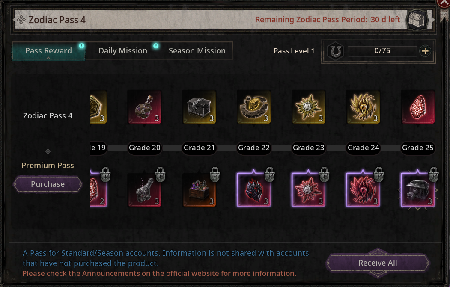Click the Grade 22 gold ore ring reward
The height and width of the screenshot is (287, 450).
[254, 107]
